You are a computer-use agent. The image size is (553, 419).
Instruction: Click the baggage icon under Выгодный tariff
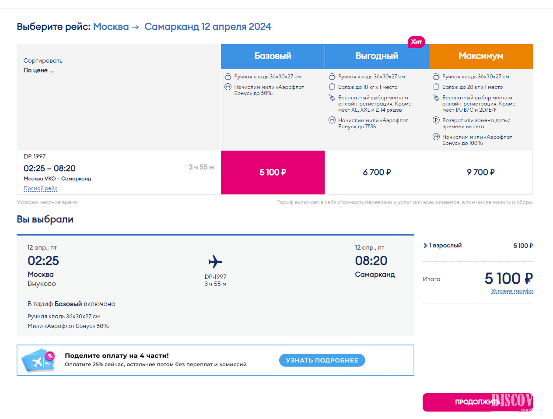(332, 87)
